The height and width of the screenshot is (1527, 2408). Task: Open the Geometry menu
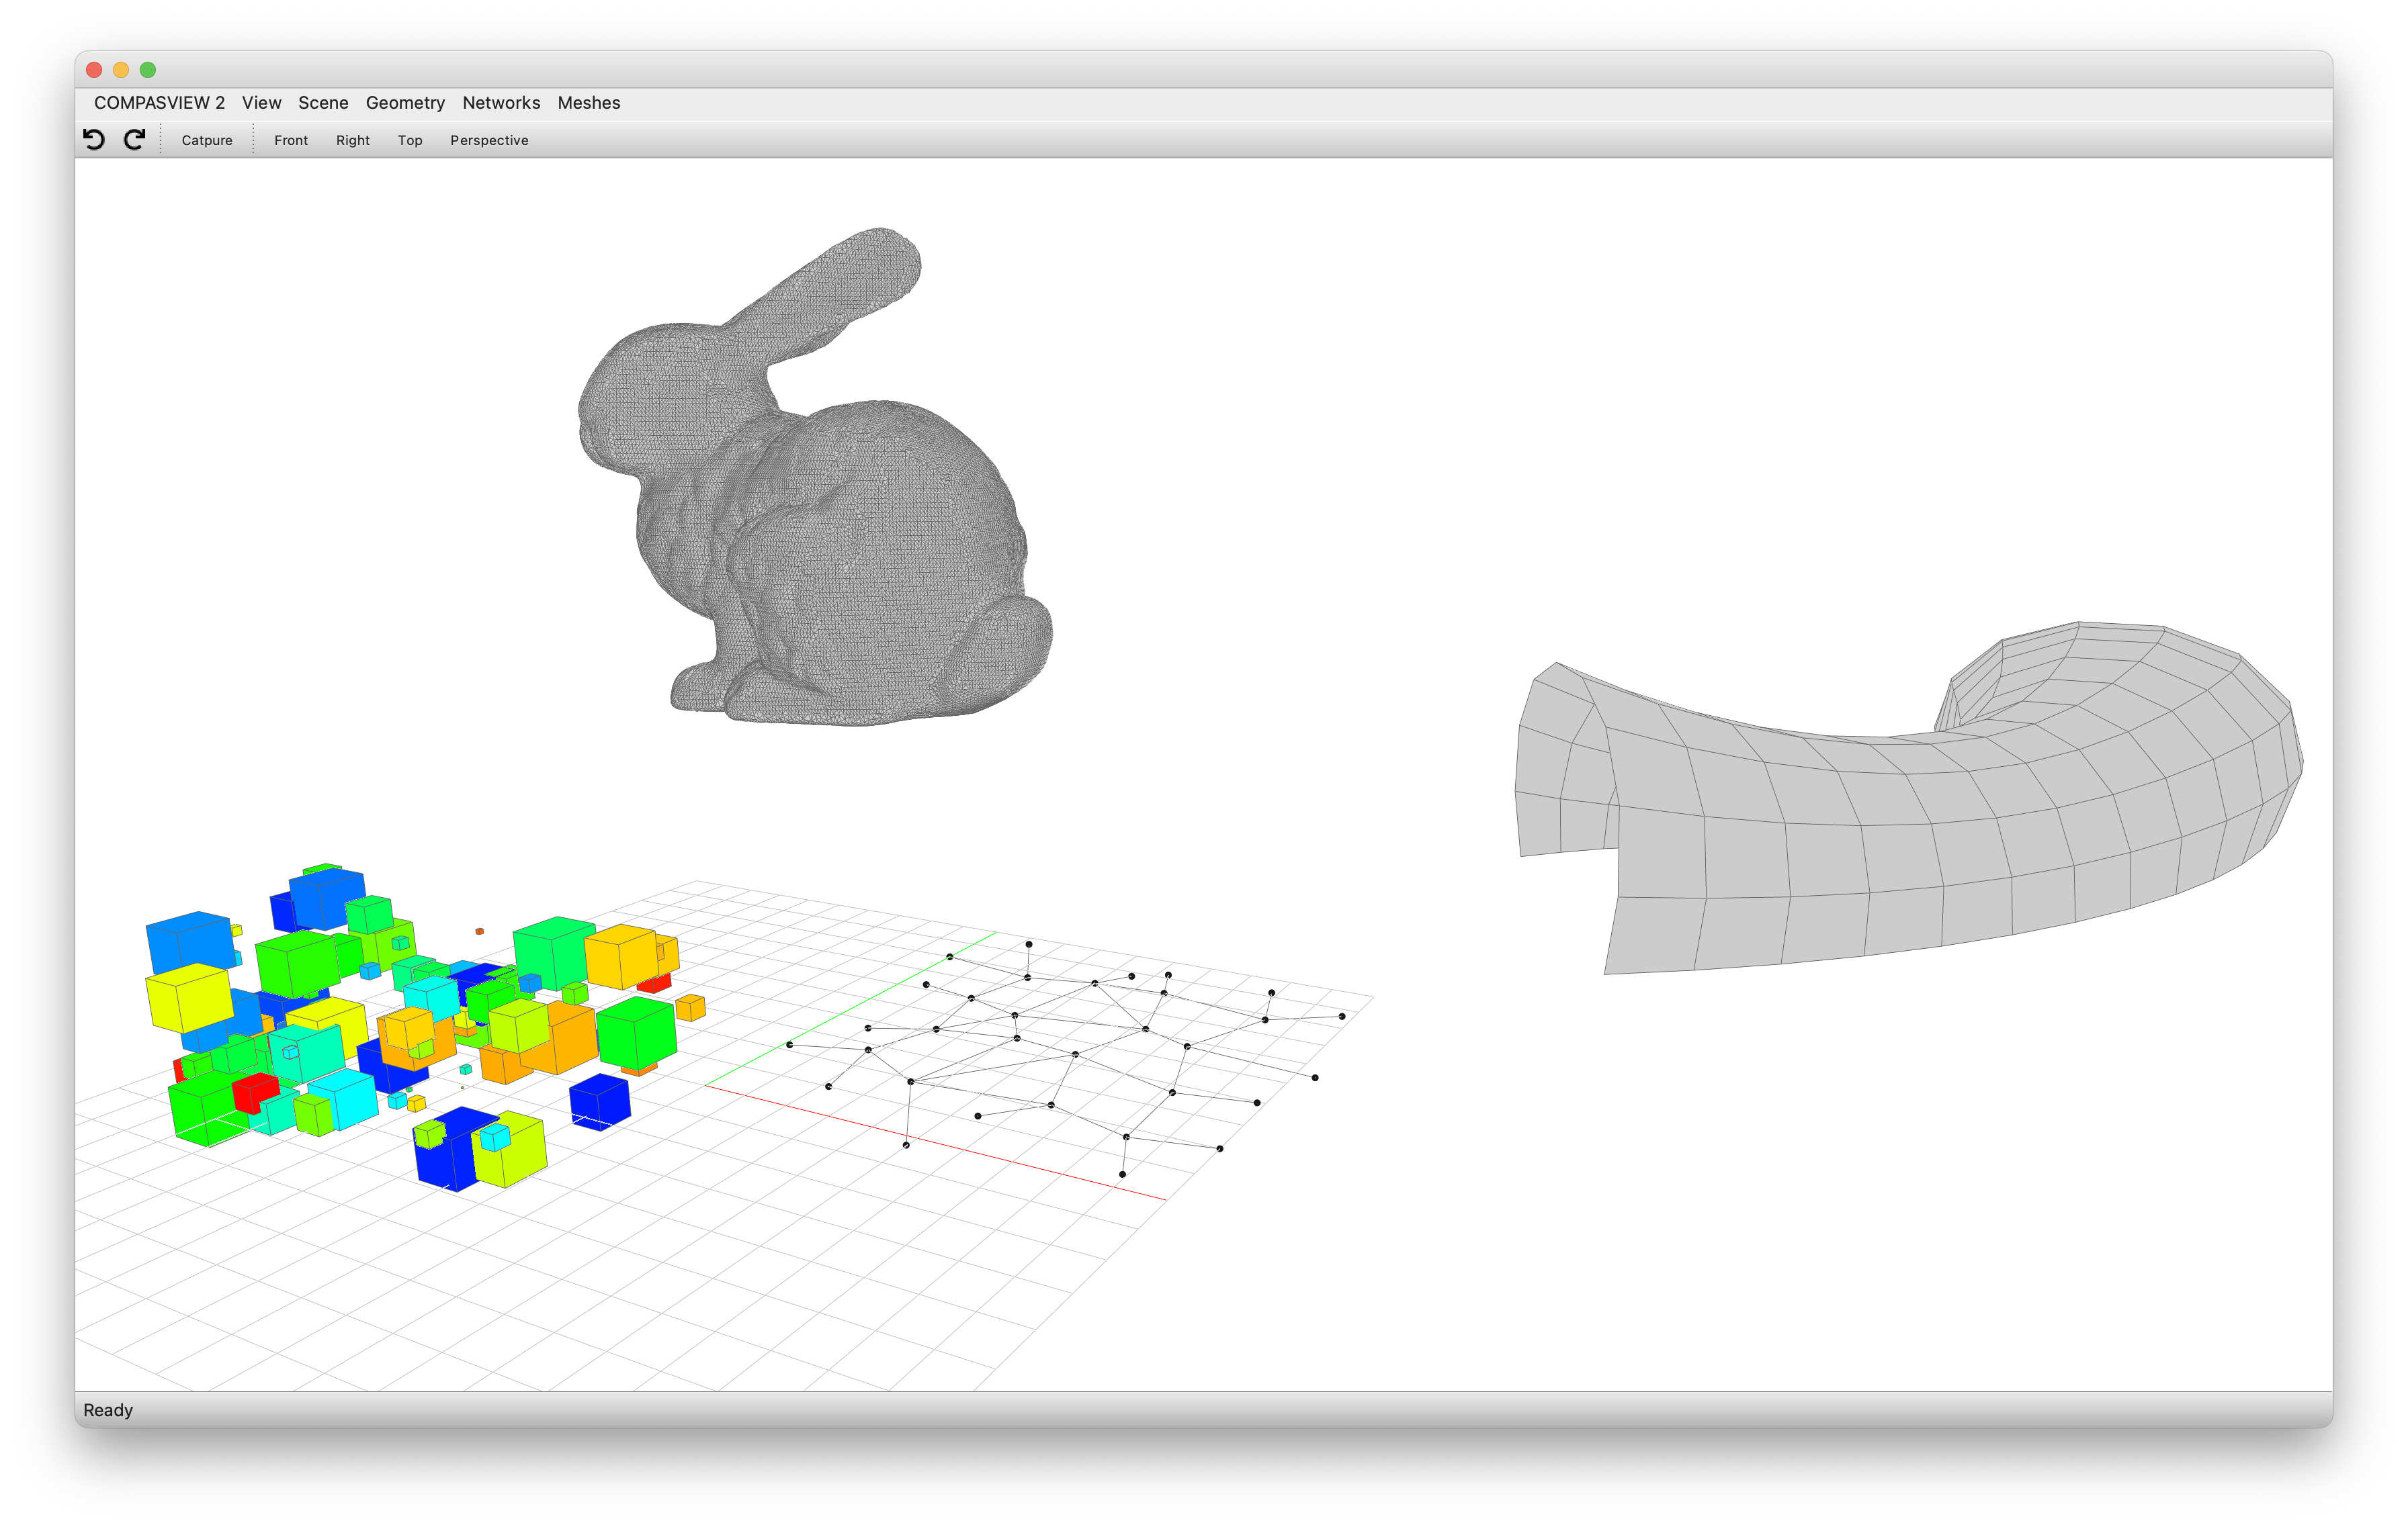click(x=405, y=103)
